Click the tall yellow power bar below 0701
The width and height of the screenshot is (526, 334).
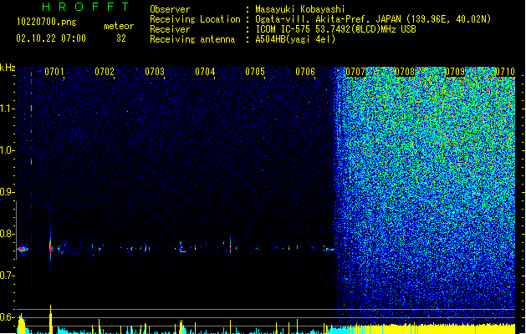click(x=51, y=319)
